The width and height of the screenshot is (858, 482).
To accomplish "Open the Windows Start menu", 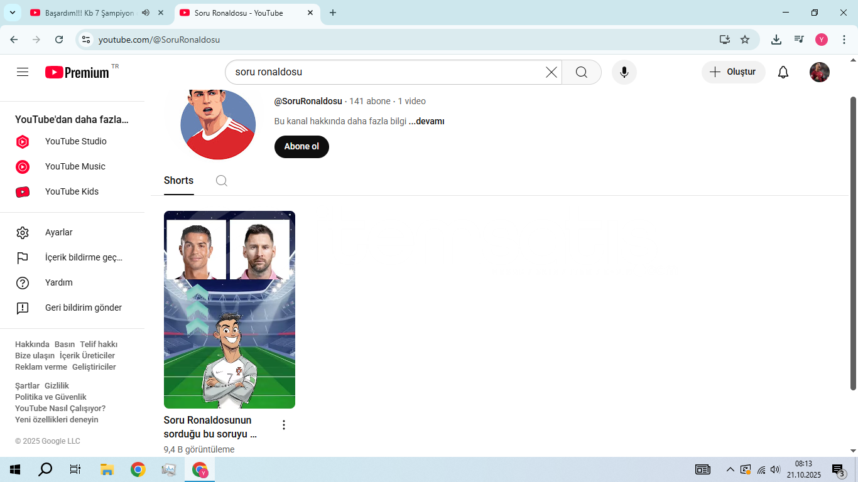I will pos(15,469).
